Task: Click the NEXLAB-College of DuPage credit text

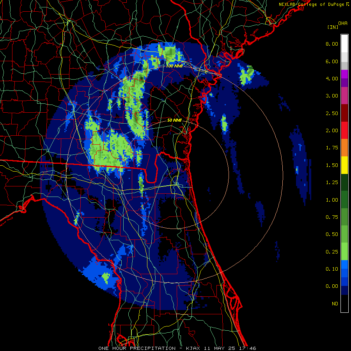Action: click(312, 4)
